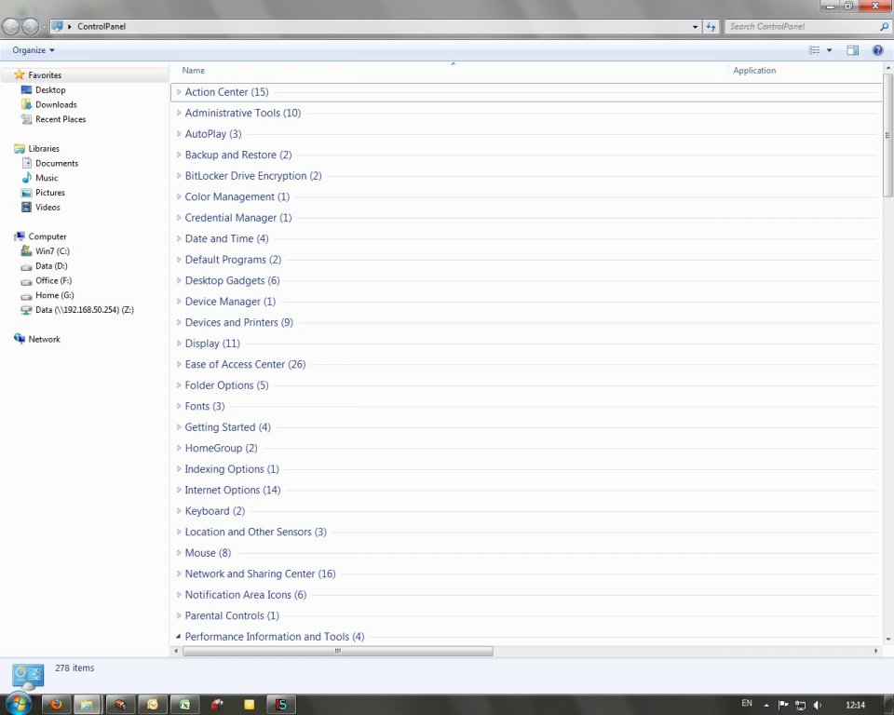Click in the Search ControlPanel field

(801, 26)
